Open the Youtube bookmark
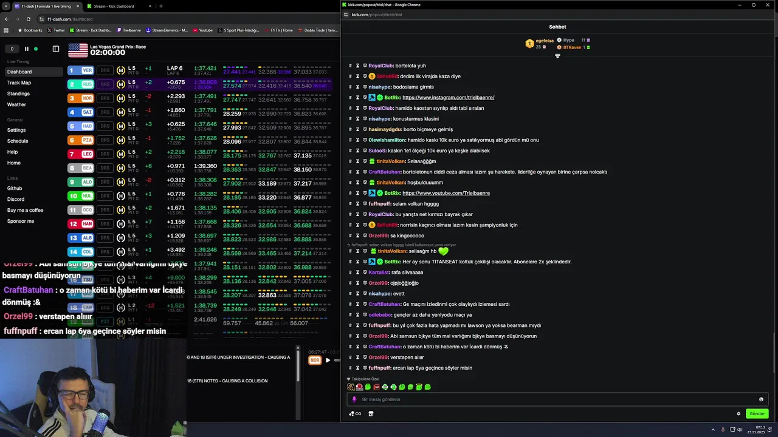 point(203,30)
